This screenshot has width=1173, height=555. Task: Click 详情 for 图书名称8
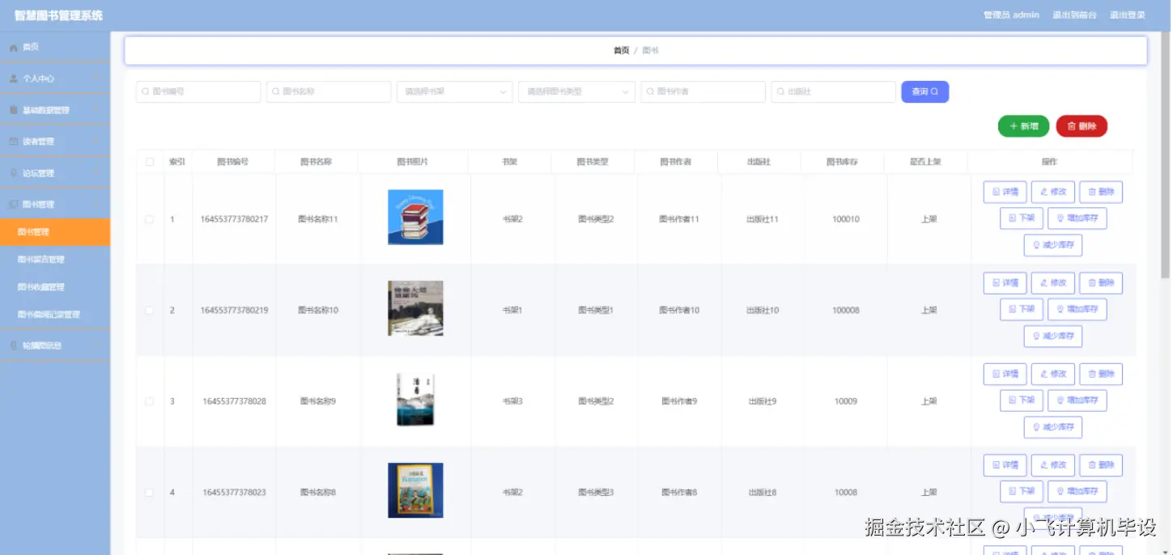pyautogui.click(x=1005, y=465)
